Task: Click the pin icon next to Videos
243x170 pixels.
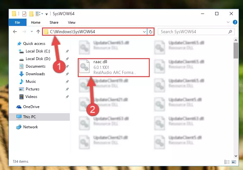Action: [67, 97]
